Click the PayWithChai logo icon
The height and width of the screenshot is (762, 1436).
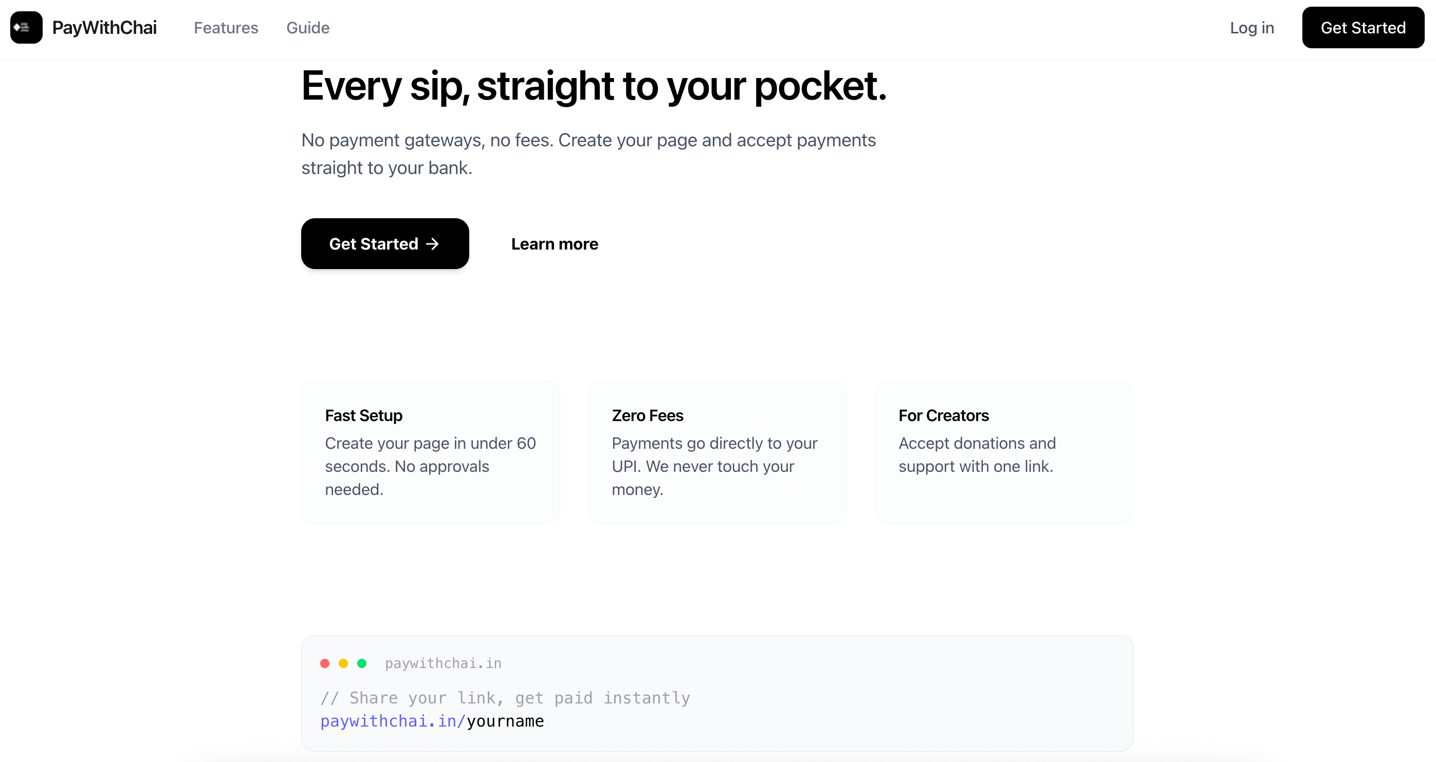[26, 27]
